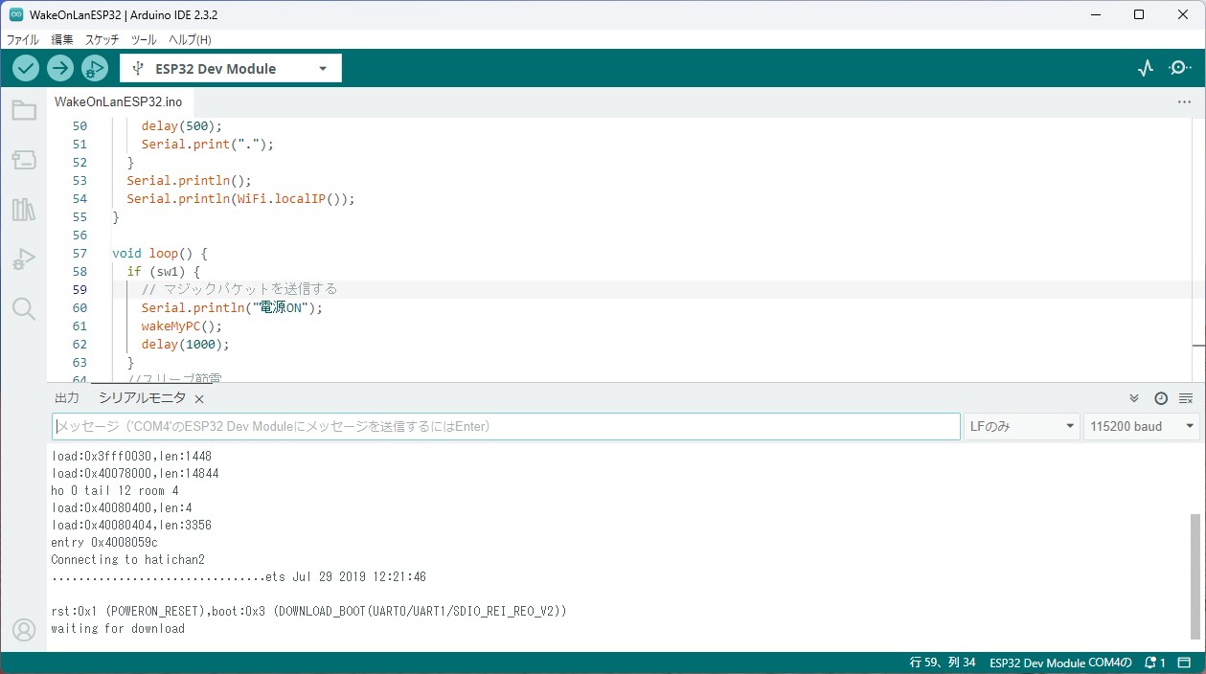This screenshot has height=674, width=1206.
Task: Click the Verify (checkmark) button
Action: (26, 68)
